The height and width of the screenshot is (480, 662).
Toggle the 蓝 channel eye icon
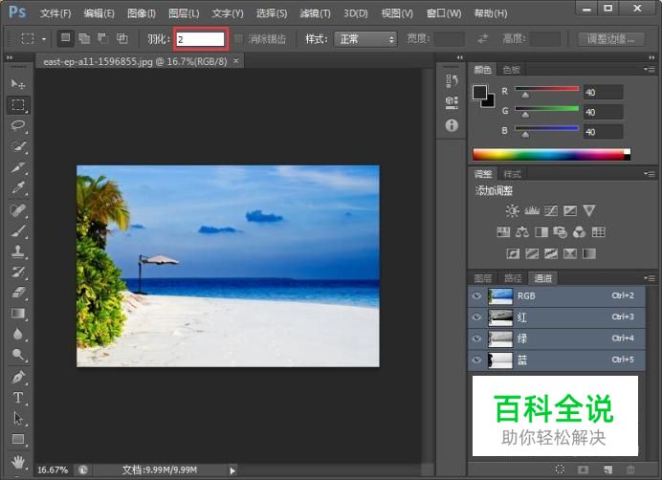coord(476,360)
